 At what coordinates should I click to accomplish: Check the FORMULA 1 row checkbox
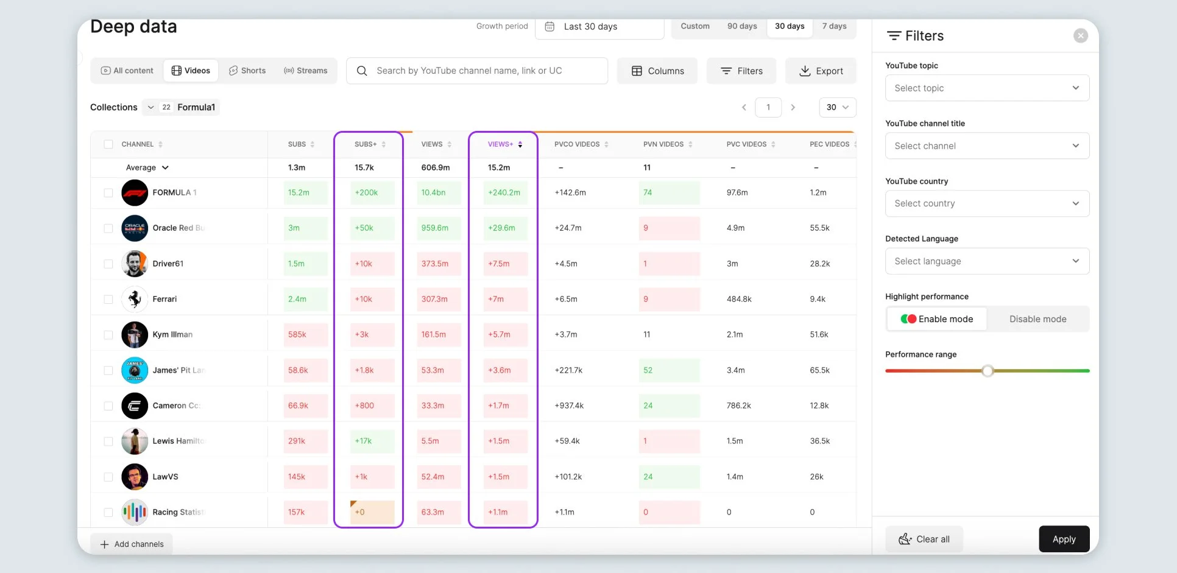(x=108, y=192)
